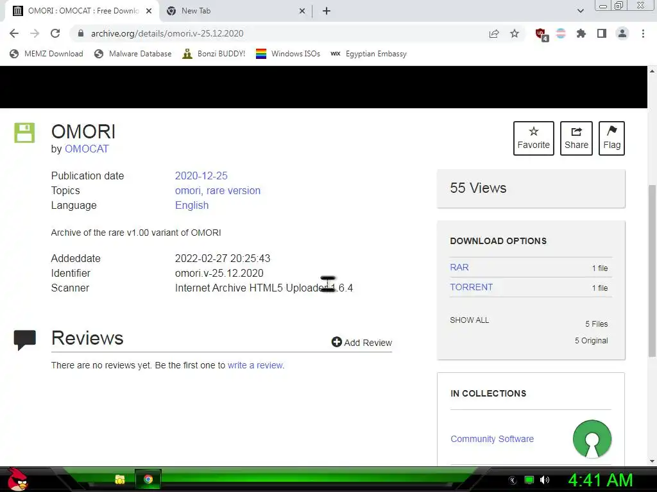Close the New Tab tab
The width and height of the screenshot is (657, 492).
pyautogui.click(x=302, y=11)
